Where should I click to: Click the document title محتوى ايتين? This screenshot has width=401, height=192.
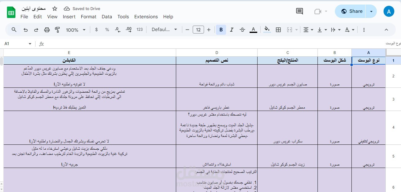34,9
